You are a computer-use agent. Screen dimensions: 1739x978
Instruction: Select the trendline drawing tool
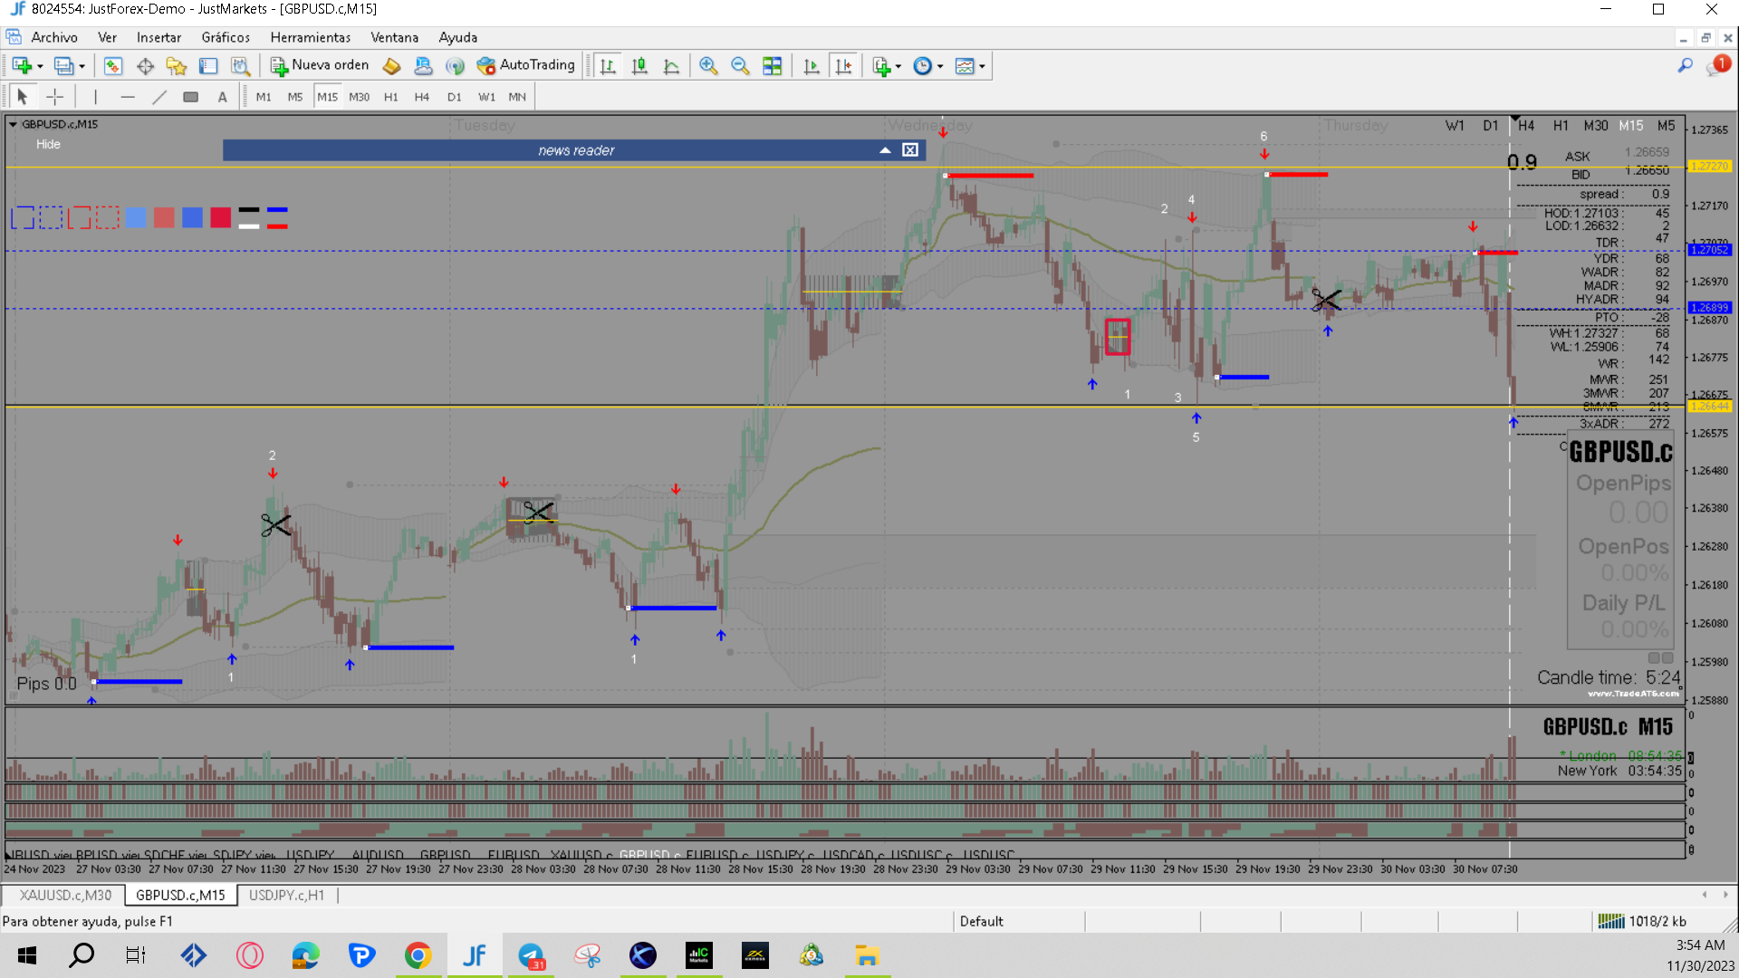pyautogui.click(x=159, y=97)
